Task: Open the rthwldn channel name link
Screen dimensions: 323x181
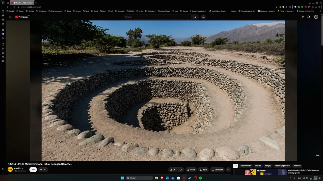Action: (18, 168)
